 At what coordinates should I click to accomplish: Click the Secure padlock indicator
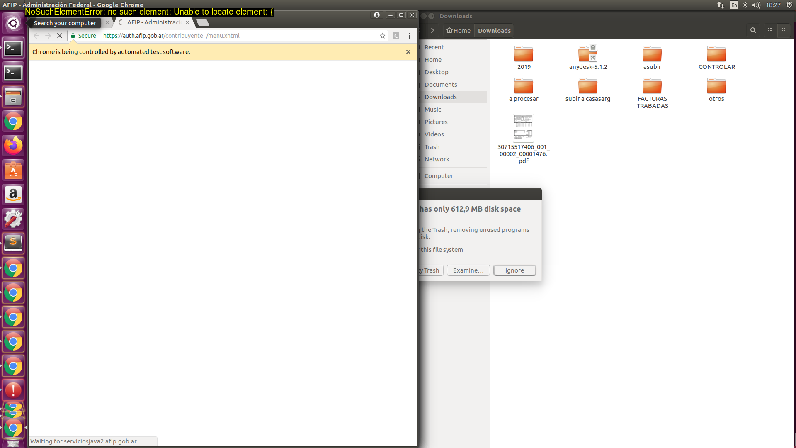point(83,36)
